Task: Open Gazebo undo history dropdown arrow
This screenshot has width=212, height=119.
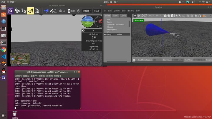Action: 154,16
